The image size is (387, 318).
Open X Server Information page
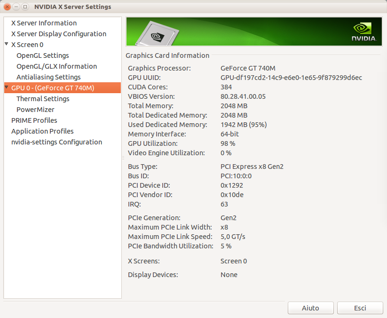44,23
